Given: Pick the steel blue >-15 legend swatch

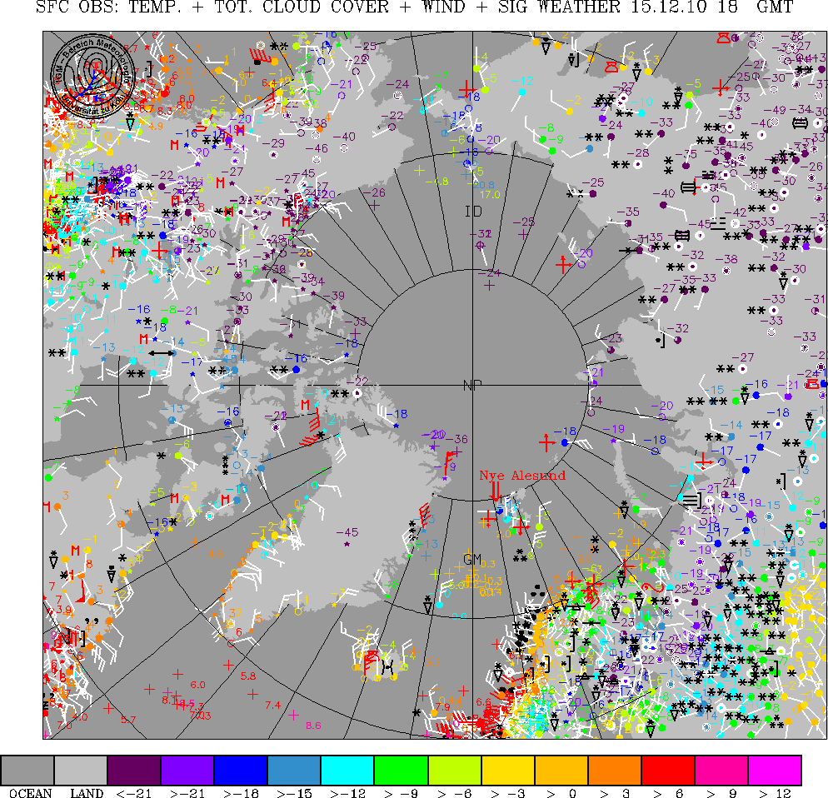Looking at the screenshot, I should tap(294, 770).
